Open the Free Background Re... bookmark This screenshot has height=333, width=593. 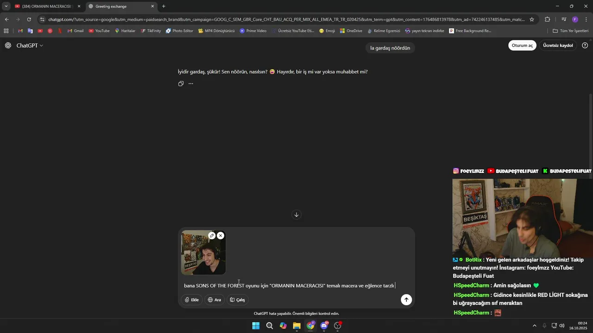click(x=470, y=31)
